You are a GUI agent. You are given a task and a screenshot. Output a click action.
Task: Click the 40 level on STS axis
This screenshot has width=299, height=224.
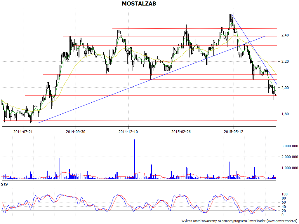point(284,207)
